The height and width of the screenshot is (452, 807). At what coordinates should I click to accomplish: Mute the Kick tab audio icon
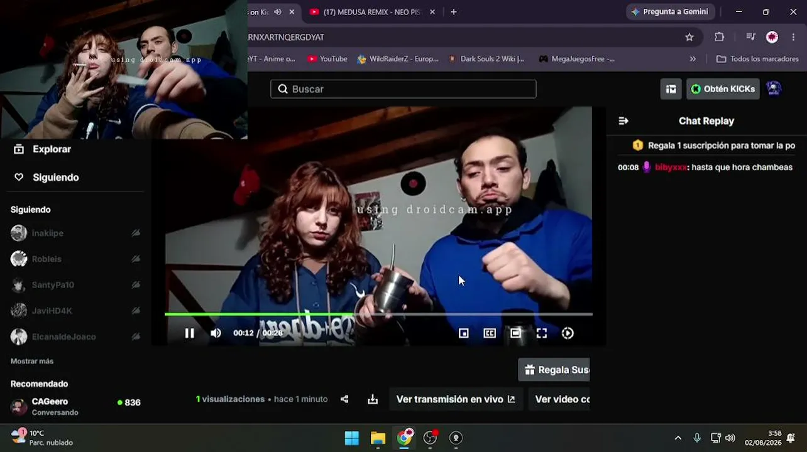277,12
